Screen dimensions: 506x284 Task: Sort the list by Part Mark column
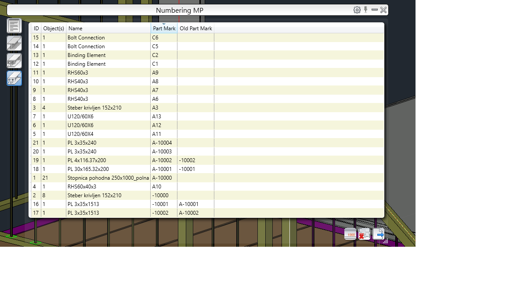163,28
